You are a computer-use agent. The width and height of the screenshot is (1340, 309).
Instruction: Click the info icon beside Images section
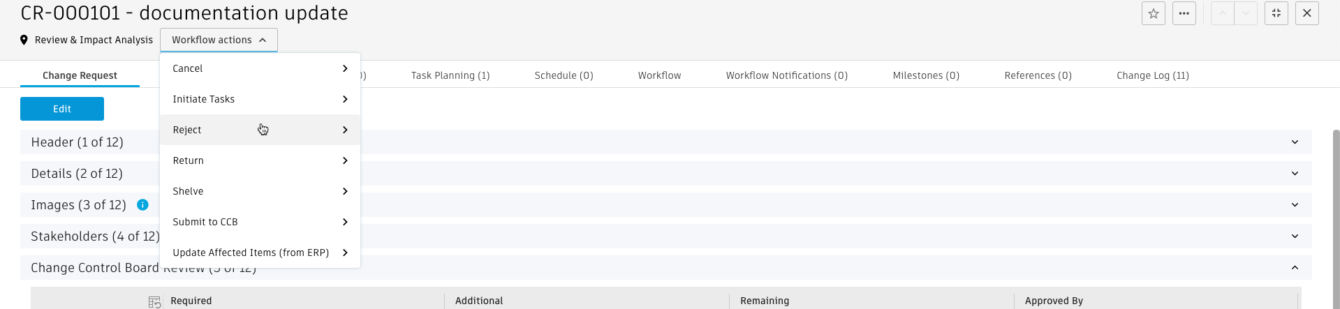coord(142,204)
